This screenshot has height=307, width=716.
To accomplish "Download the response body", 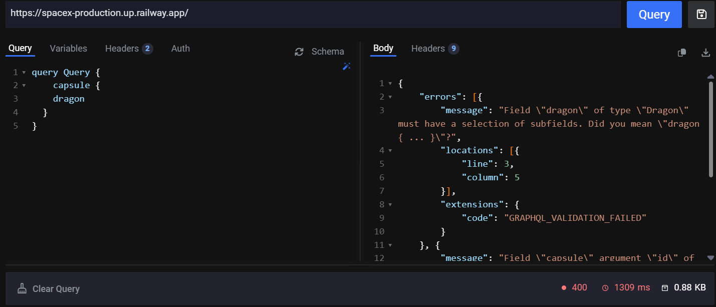I will point(706,52).
